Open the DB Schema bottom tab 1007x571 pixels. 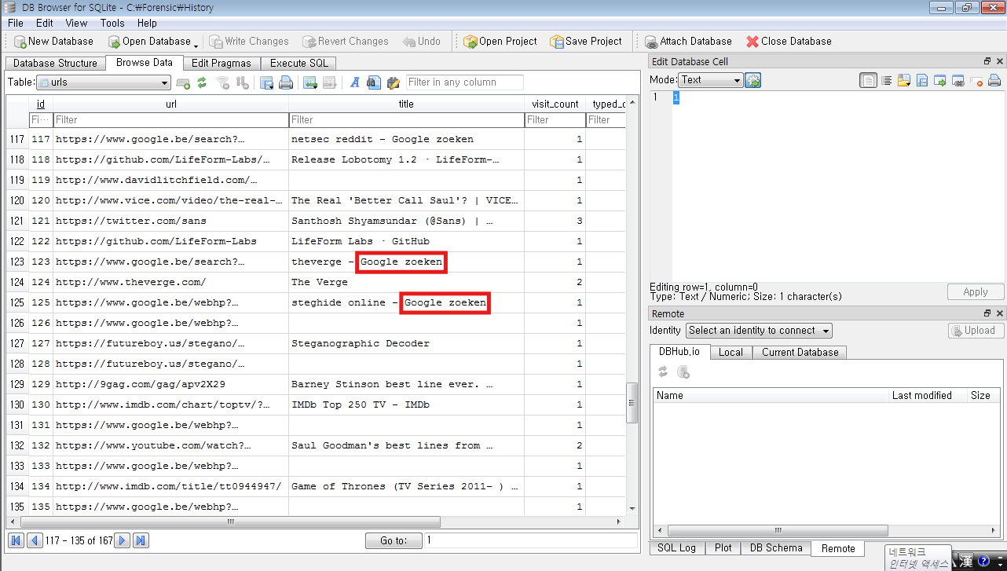(776, 548)
